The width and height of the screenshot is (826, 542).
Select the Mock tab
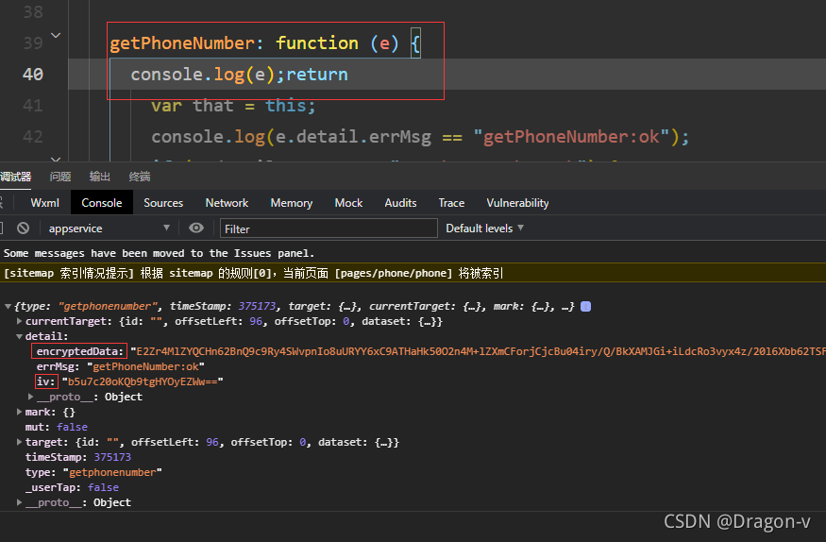point(348,202)
